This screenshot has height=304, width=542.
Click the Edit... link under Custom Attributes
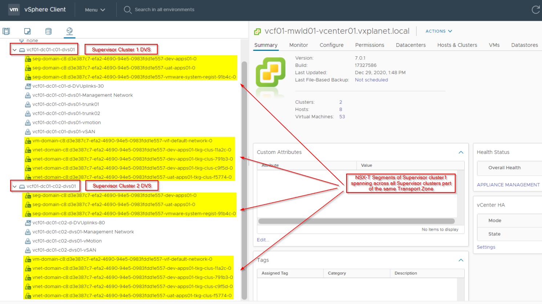coord(263,240)
